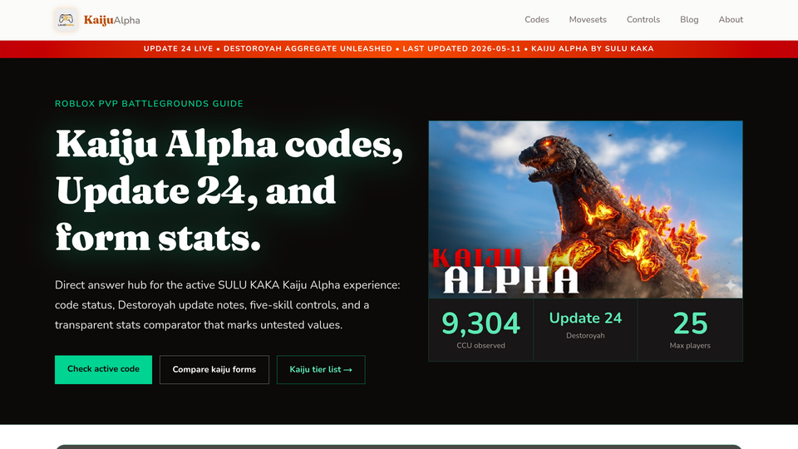
Task: Click the 9,304 CCU observed stat
Action: pos(481,330)
